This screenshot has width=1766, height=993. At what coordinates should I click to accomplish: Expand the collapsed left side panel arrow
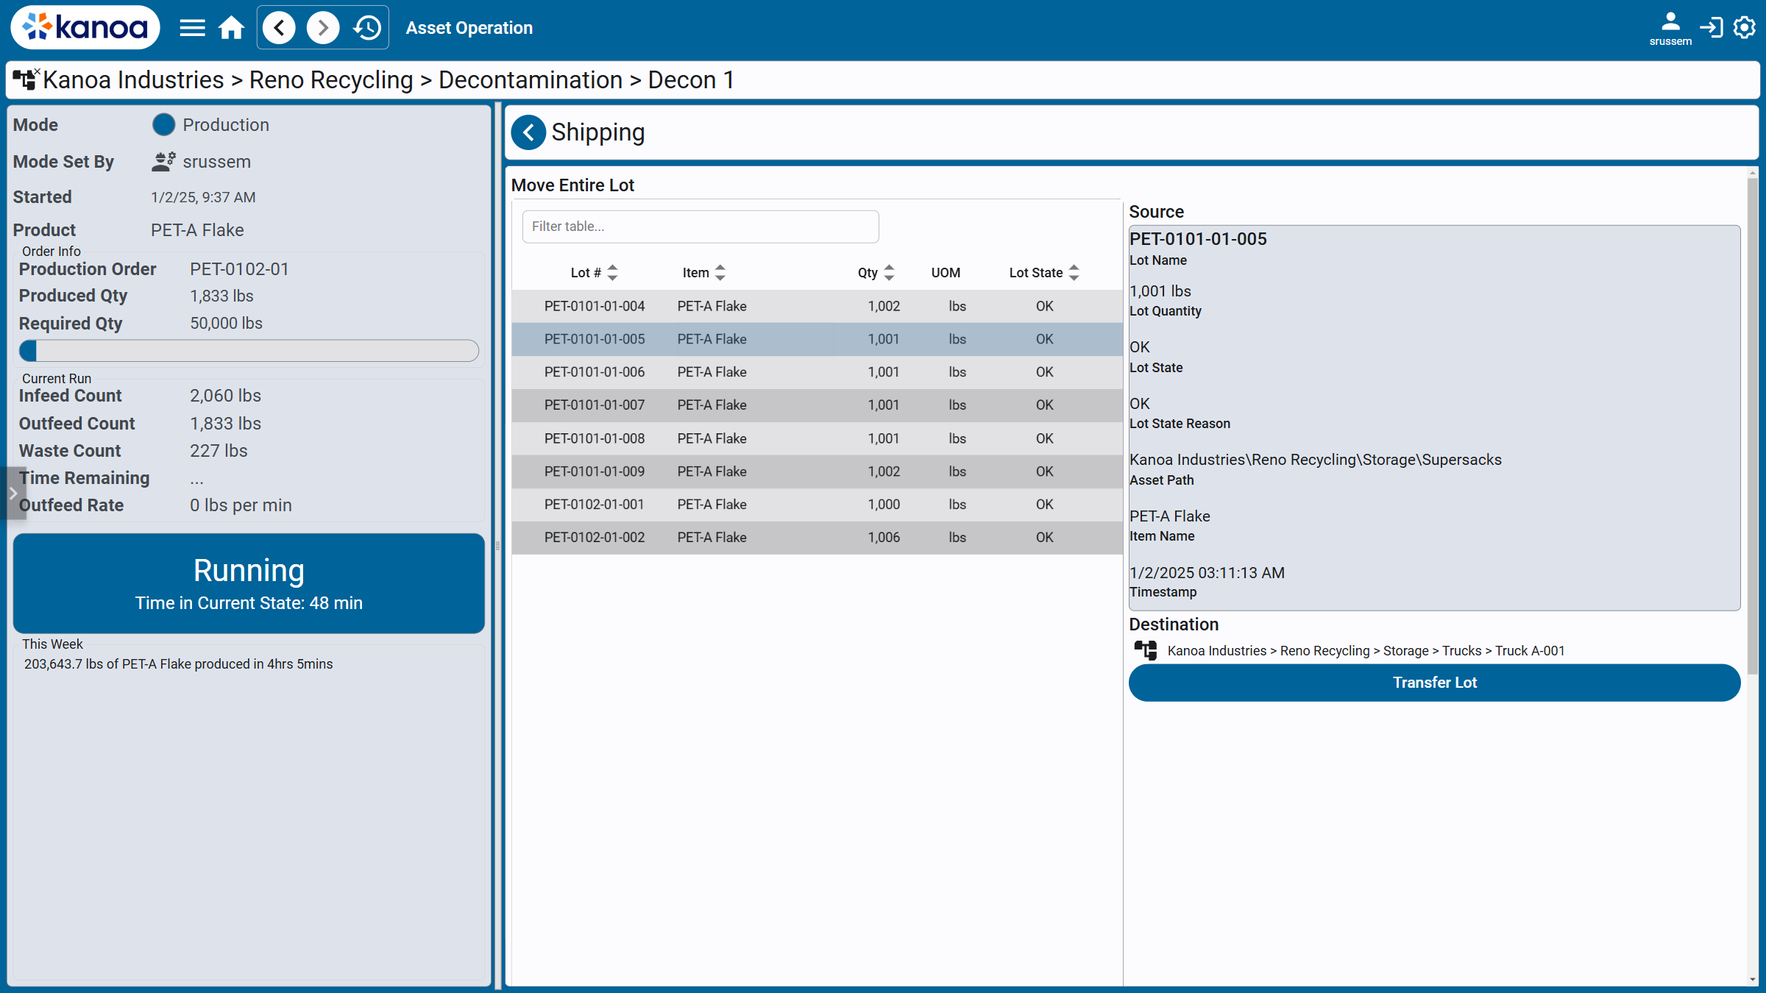pyautogui.click(x=13, y=494)
